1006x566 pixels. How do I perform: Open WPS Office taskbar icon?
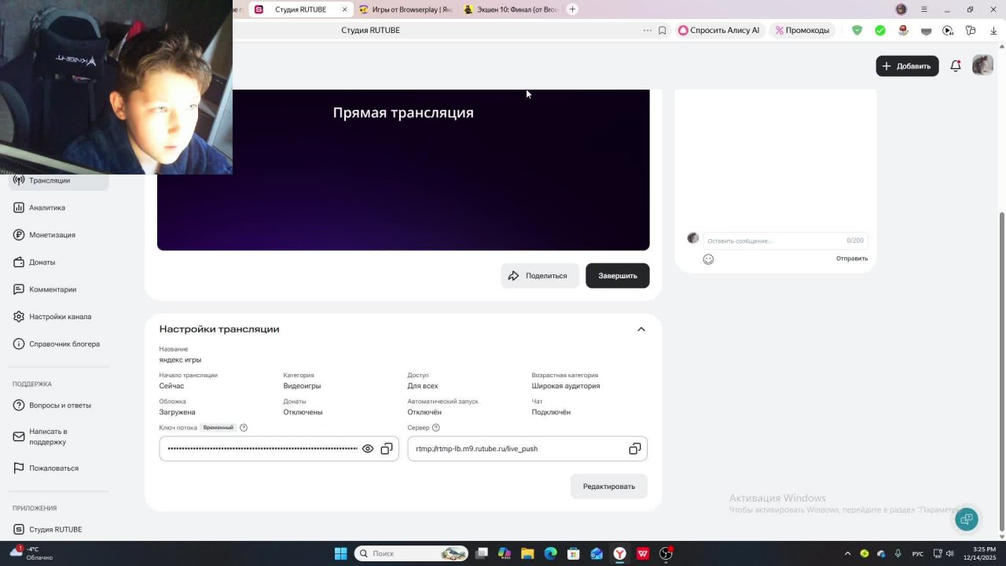coord(643,553)
